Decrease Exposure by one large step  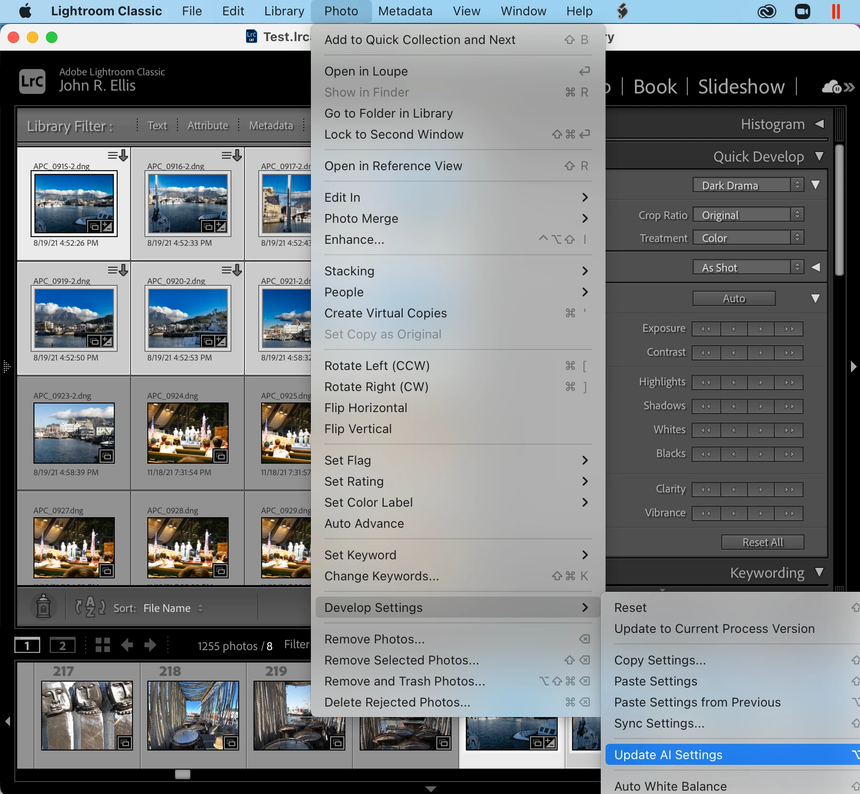[x=706, y=329]
